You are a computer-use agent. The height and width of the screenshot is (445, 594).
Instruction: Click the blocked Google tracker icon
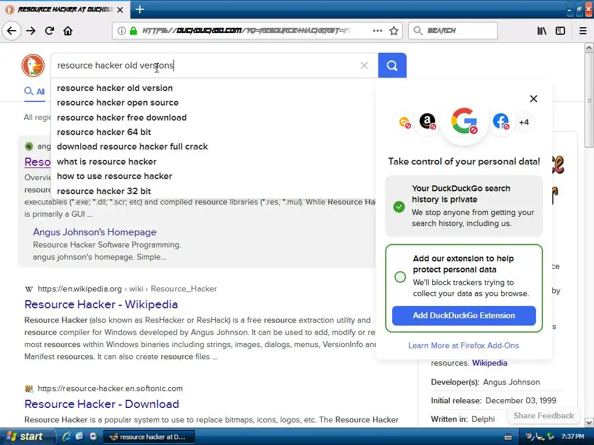coord(464,121)
